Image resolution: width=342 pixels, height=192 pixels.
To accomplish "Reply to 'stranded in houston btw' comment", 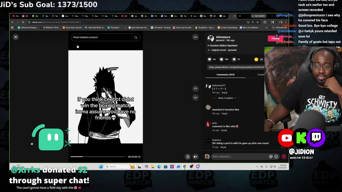I will 224,114.
